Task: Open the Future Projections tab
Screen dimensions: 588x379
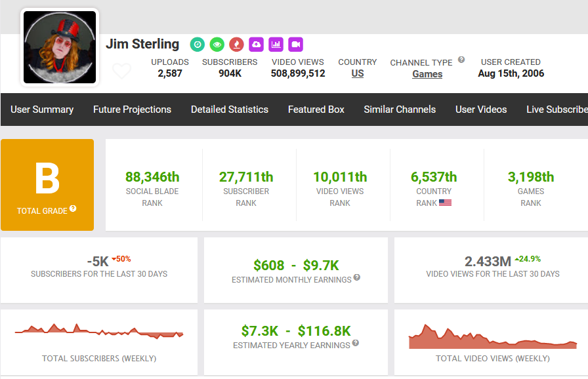Action: coord(132,110)
